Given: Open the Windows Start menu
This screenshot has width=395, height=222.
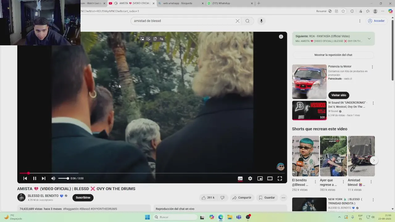Looking at the screenshot, I should click(x=147, y=217).
